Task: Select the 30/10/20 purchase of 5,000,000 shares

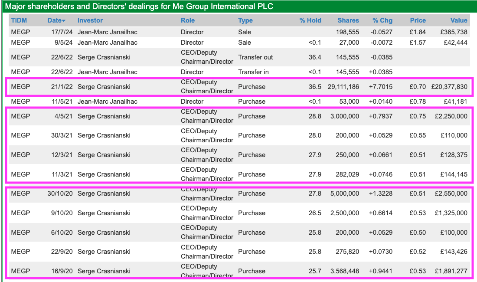Action: [x=239, y=193]
